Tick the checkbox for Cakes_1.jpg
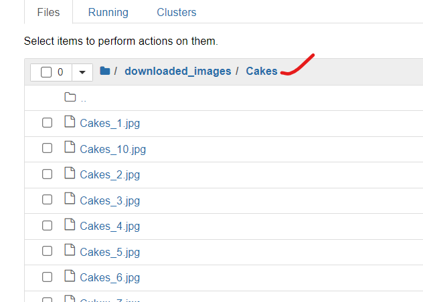 [47, 123]
